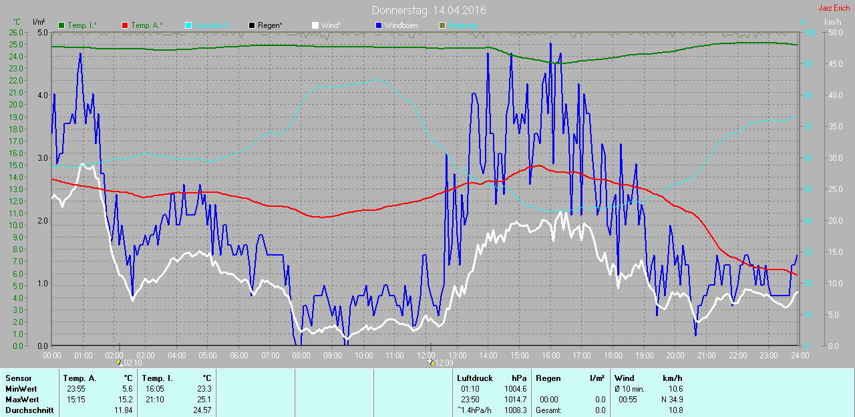Click the 15:15 maximum time cell

point(76,400)
